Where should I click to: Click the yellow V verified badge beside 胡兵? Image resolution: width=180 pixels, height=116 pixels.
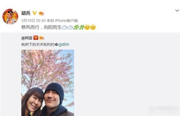coord(35,13)
